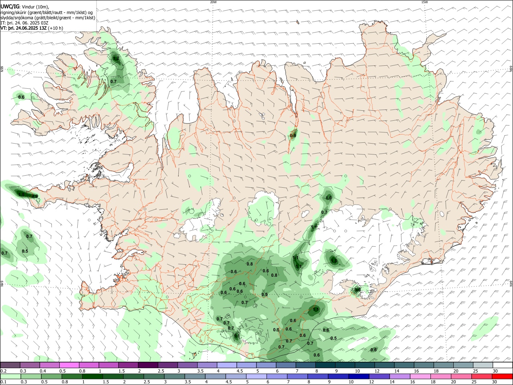
Task: Click the 0.8 value northernmost in the southern rain area
Action: click(x=250, y=264)
